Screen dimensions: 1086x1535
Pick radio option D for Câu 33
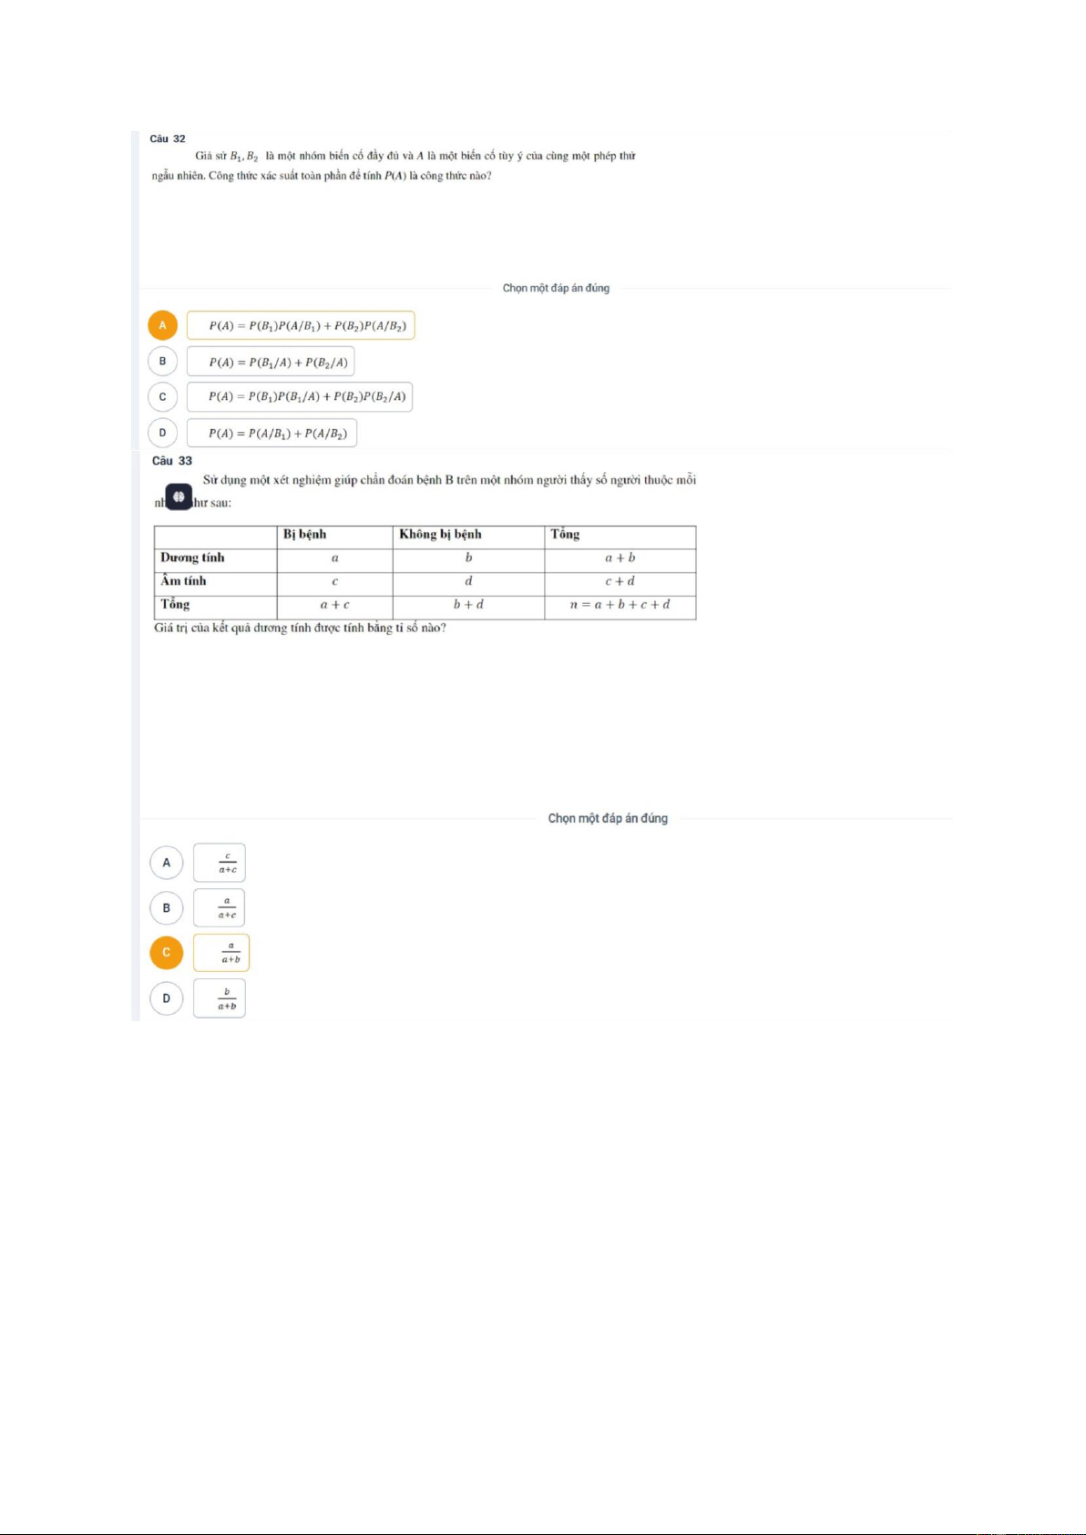point(166,998)
